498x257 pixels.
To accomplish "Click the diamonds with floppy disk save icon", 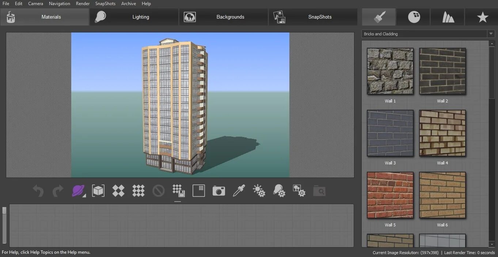I will pyautogui.click(x=179, y=191).
